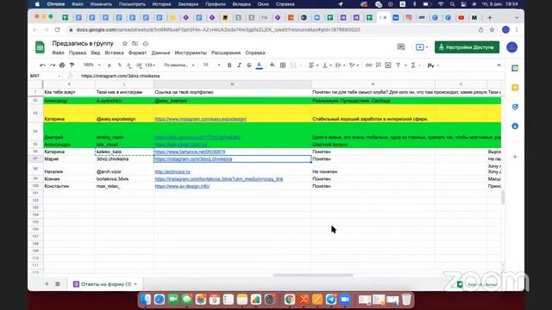Image resolution: width=552 pixels, height=310 pixels.
Task: Click the Настройки Доступа share button
Action: click(x=467, y=47)
